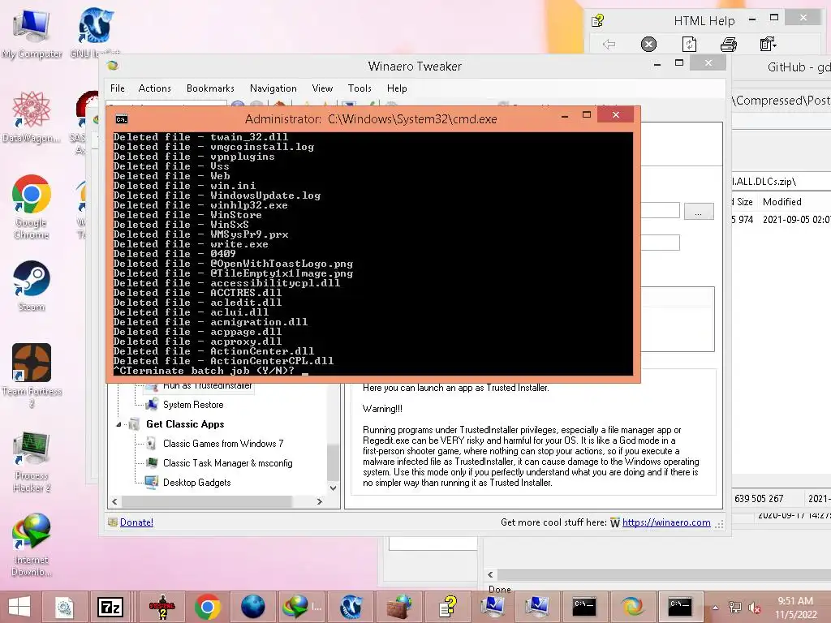The image size is (831, 623).
Task: Click the Modified column header in archive window
Action: (781, 202)
